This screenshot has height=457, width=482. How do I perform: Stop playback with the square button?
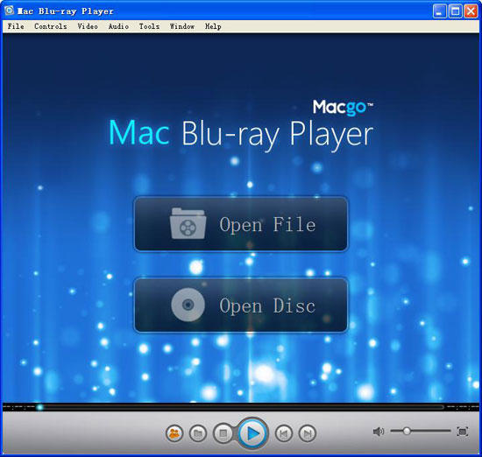click(223, 433)
